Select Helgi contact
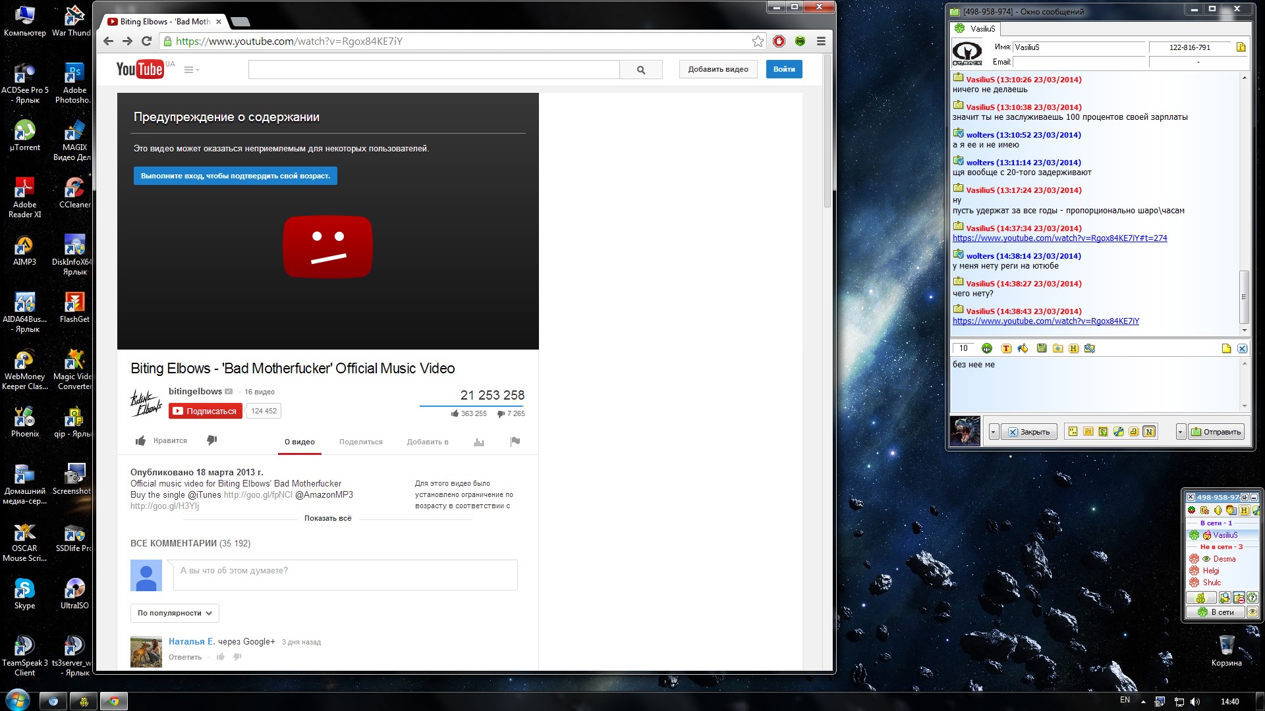 [x=1222, y=571]
